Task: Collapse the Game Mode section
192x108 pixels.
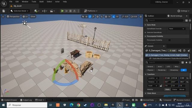Action: point(145,25)
